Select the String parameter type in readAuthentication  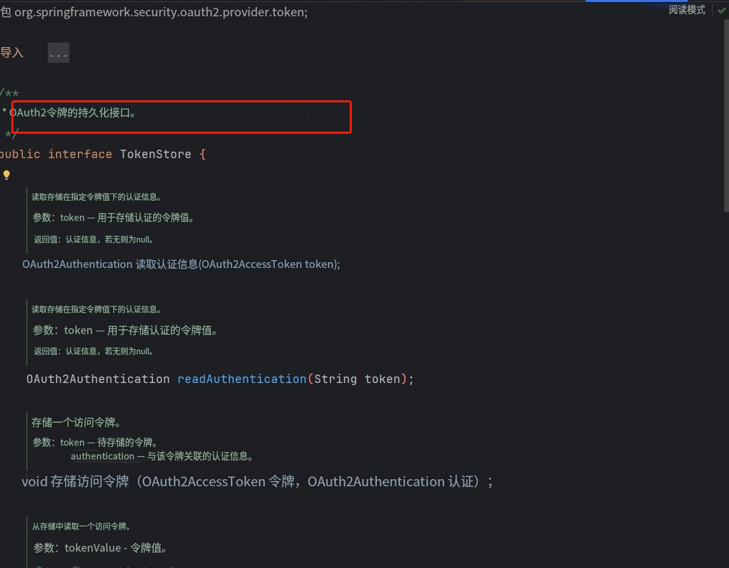[335, 379]
